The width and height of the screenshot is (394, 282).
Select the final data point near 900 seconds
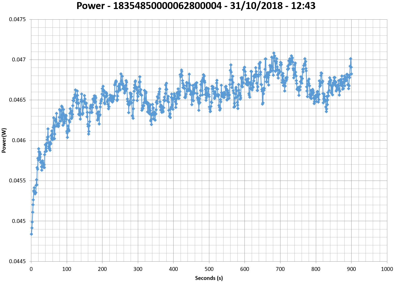351,74
